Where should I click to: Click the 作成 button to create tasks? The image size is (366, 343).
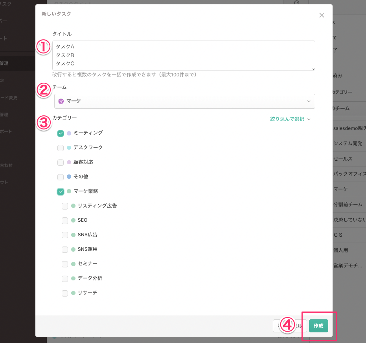(318, 326)
